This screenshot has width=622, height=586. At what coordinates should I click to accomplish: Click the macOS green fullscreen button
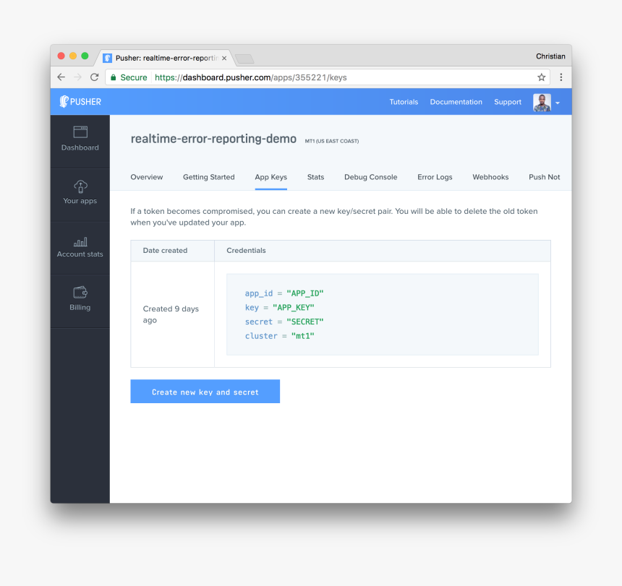[85, 56]
